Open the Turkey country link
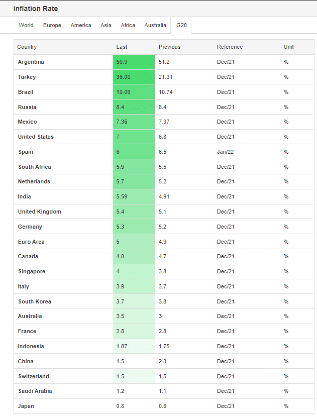317x417 pixels. pyautogui.click(x=27, y=77)
